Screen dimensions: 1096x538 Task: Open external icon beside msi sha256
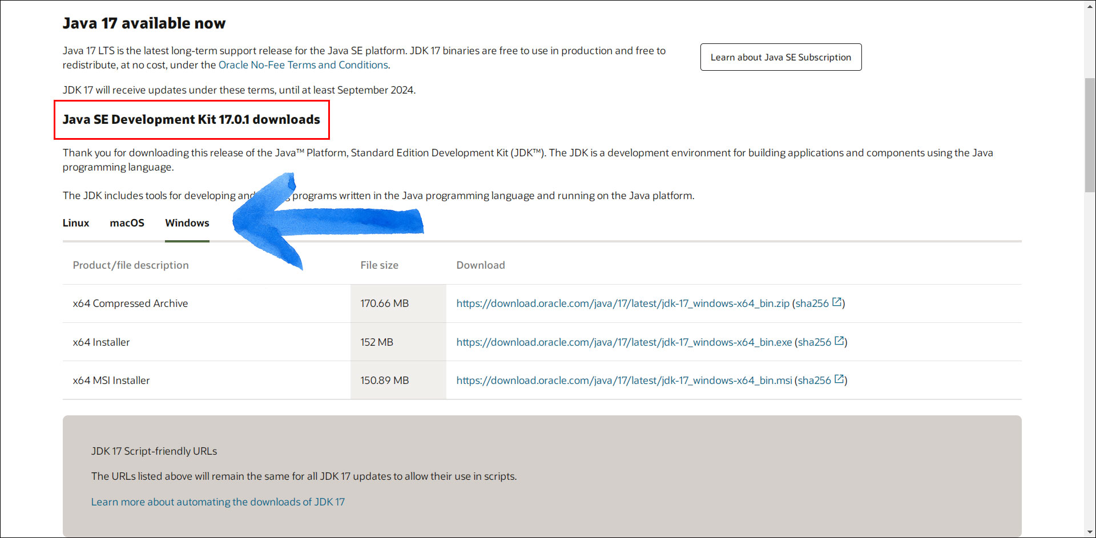839,379
